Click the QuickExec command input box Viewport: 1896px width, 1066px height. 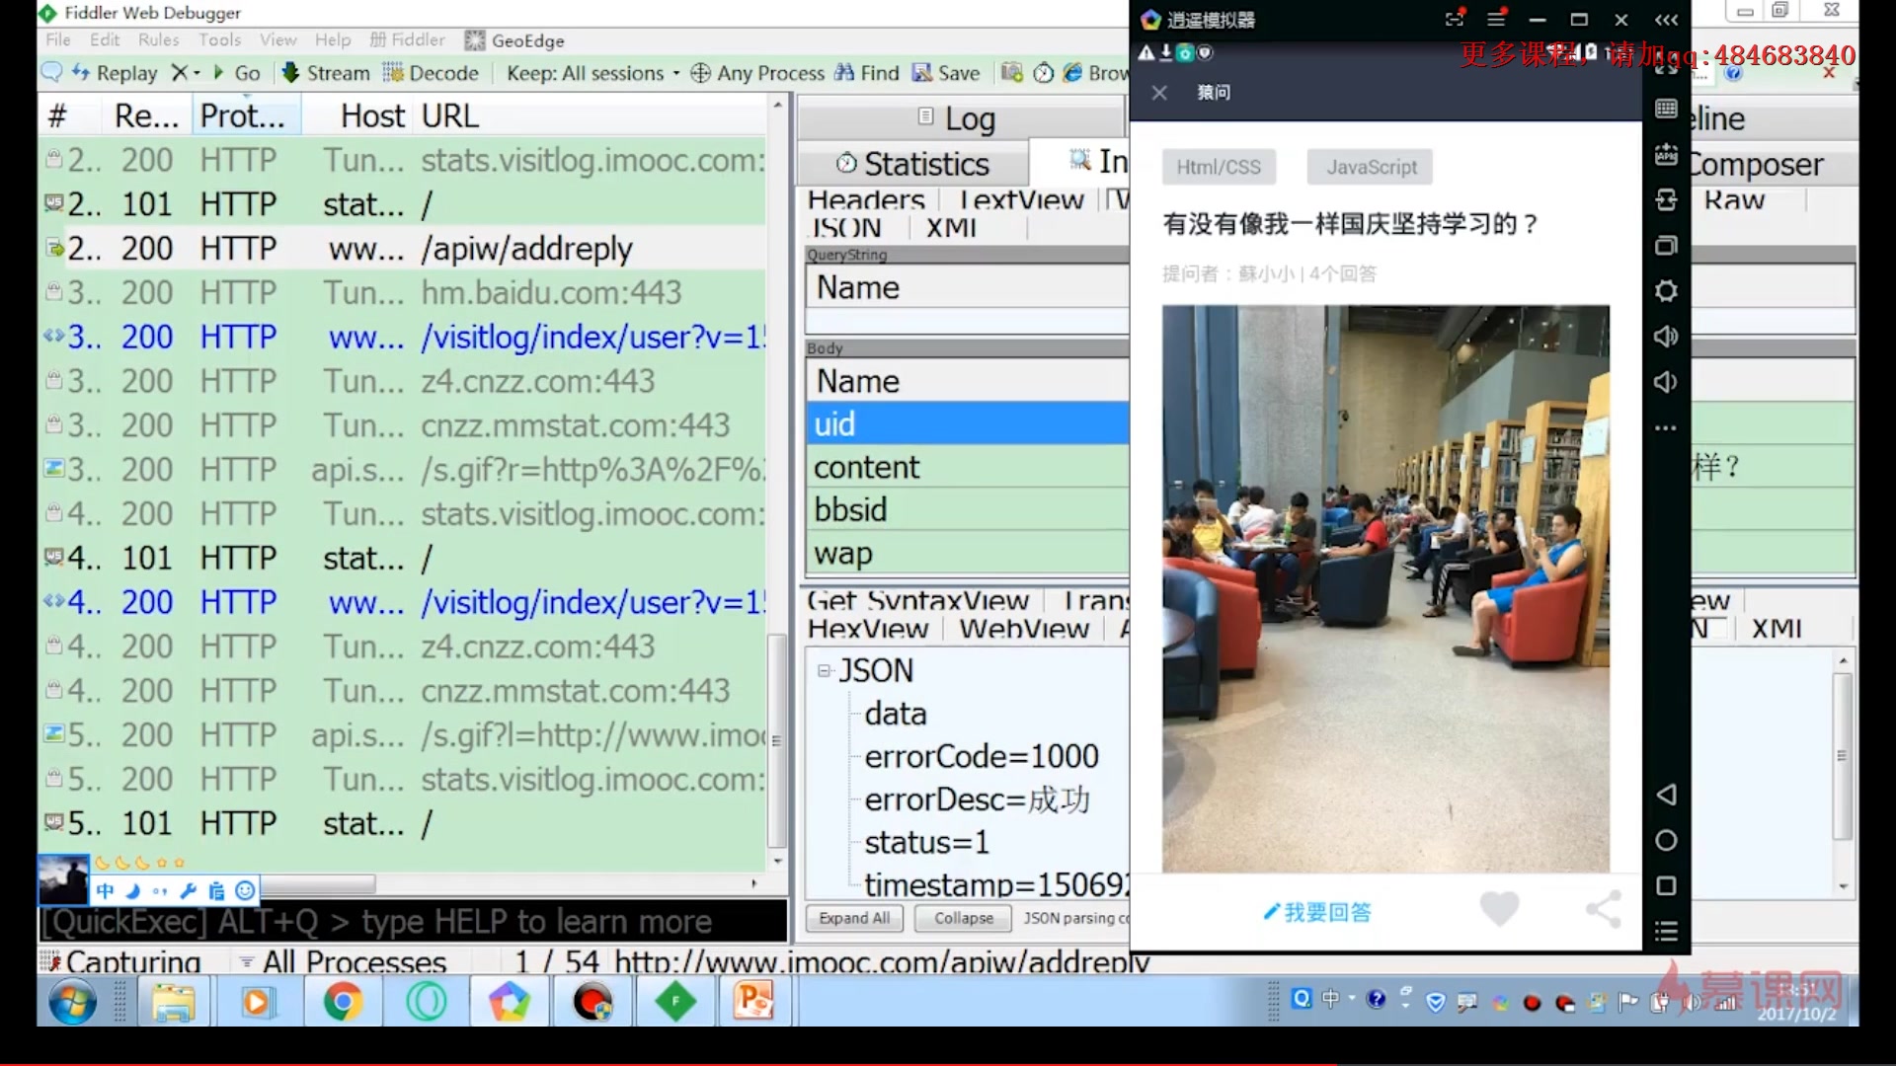click(x=412, y=921)
